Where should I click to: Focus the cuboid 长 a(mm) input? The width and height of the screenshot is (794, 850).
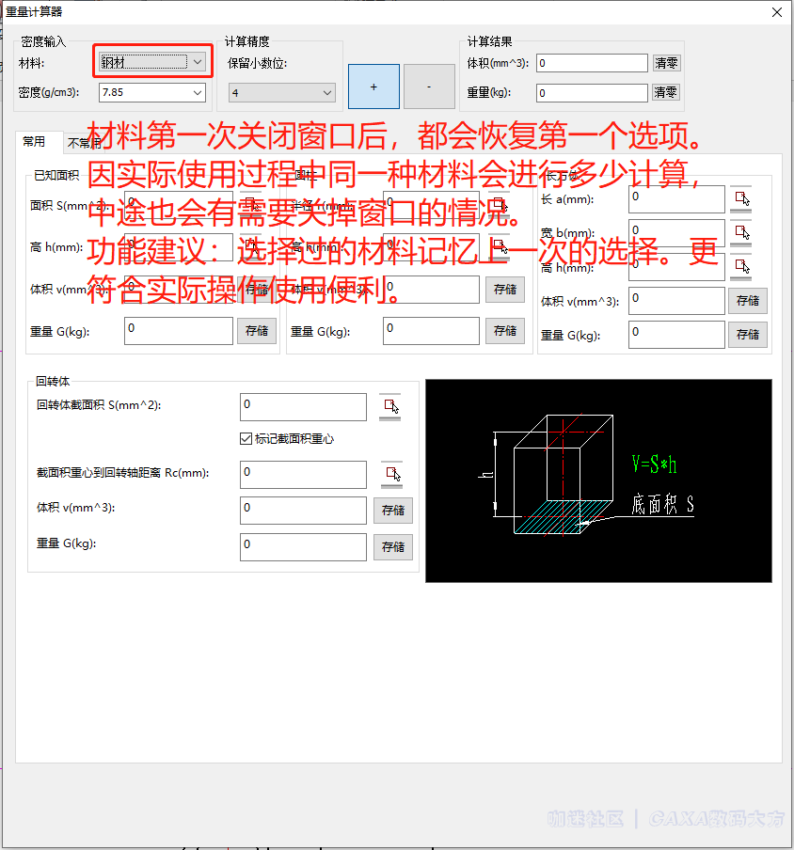676,199
